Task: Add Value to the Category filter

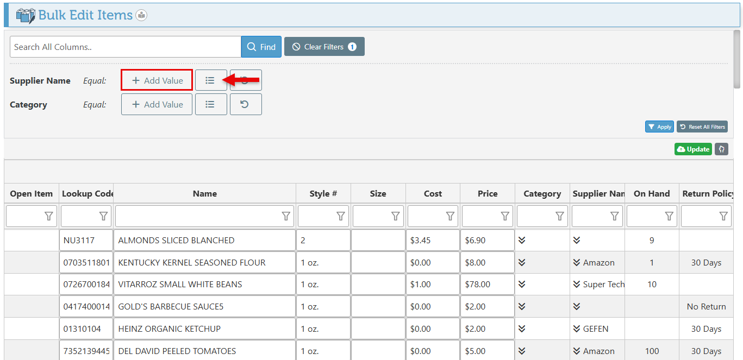Action: click(x=157, y=104)
